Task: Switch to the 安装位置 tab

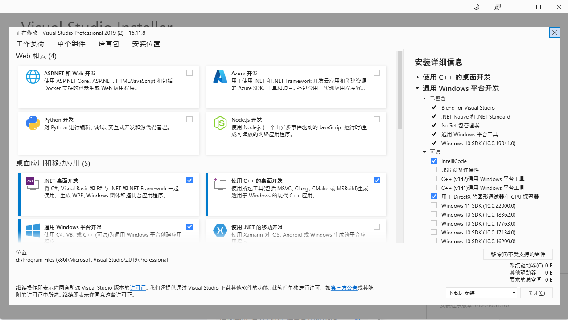Action: pos(146,44)
